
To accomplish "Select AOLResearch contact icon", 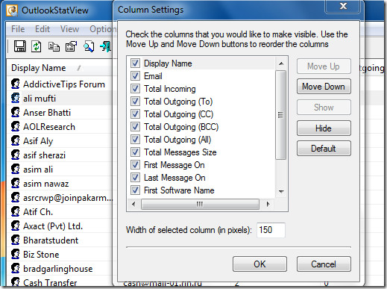I will tap(16, 126).
